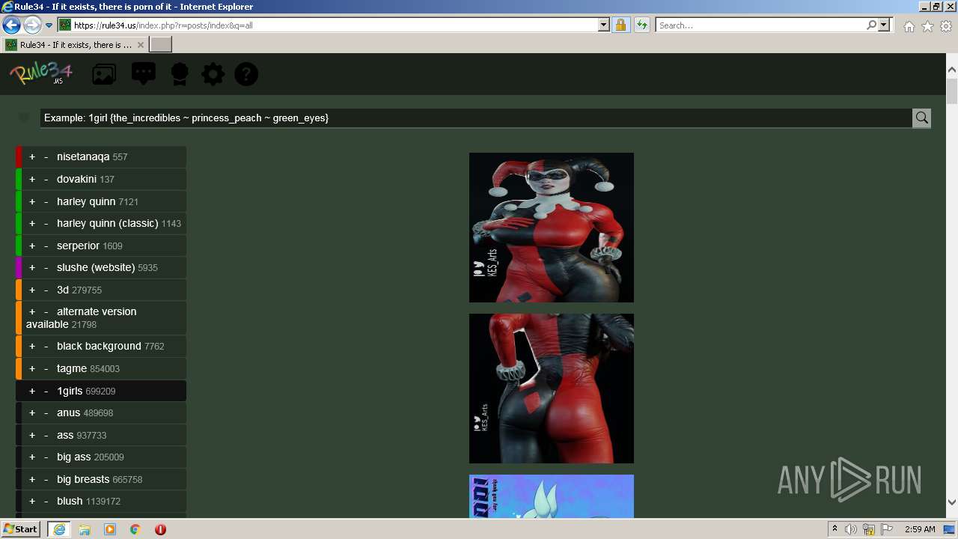This screenshot has height=539, width=958.
Task: Open the browser Tools gear icon
Action: point(946,26)
